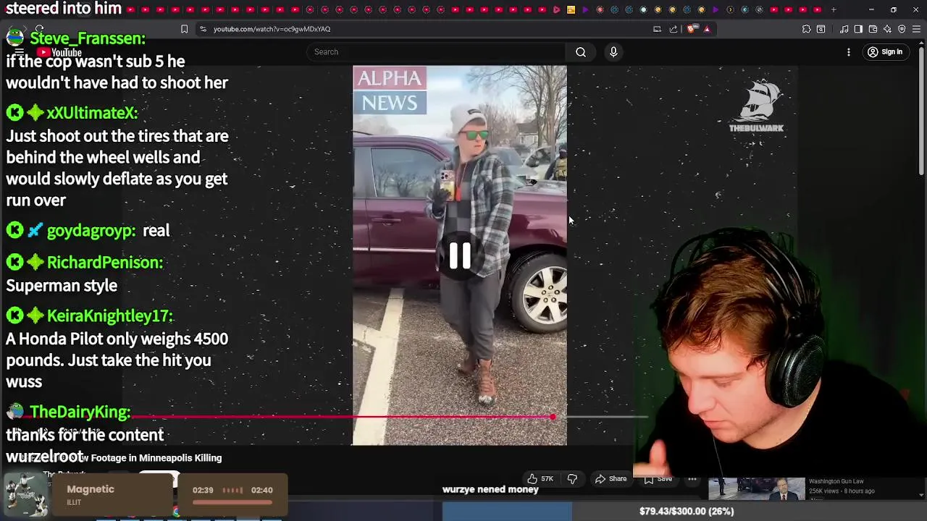Open more actions ellipsis under video
Image resolution: width=927 pixels, height=521 pixels.
692,479
